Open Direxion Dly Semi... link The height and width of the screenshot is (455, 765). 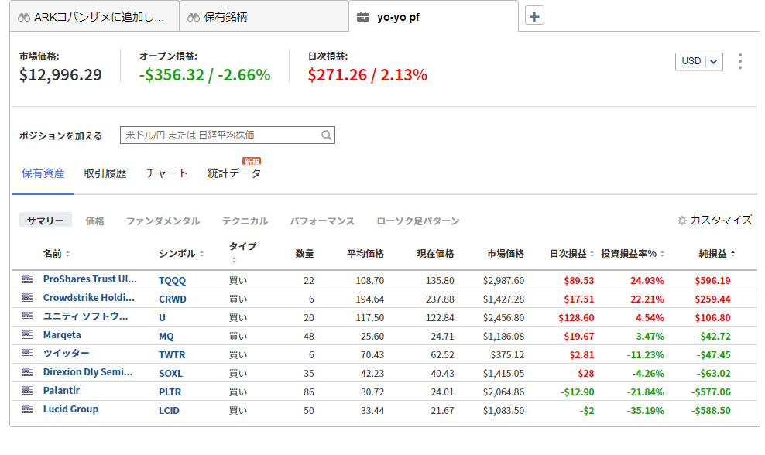click(87, 371)
